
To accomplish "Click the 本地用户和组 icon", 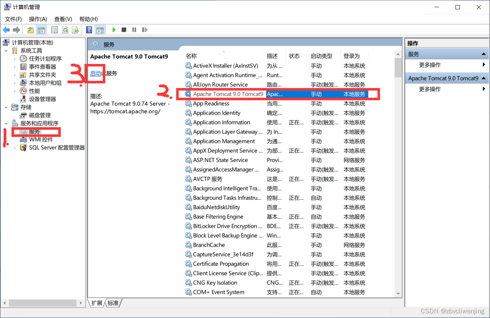I will [23, 83].
